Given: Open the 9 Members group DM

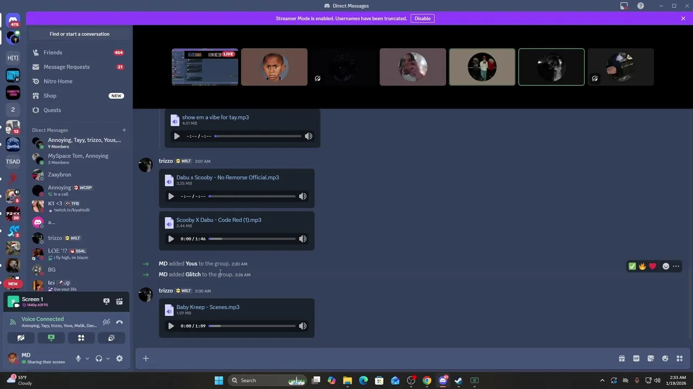Looking at the screenshot, I should click(x=80, y=143).
